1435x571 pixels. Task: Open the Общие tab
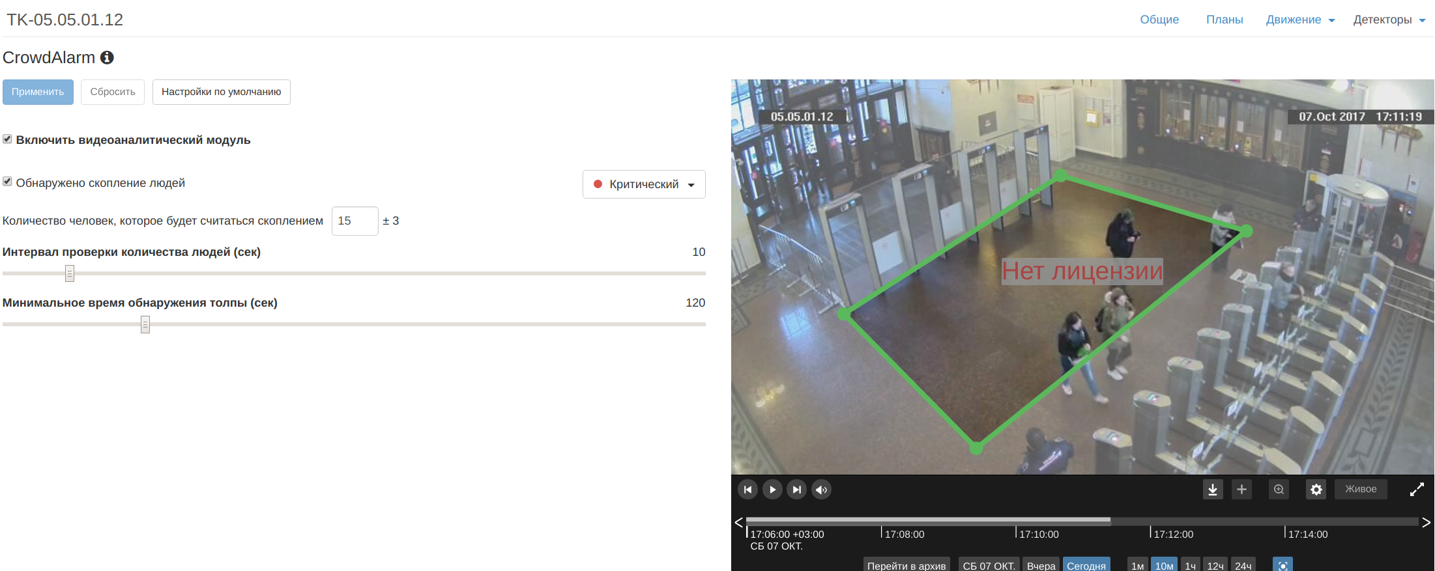(1159, 20)
